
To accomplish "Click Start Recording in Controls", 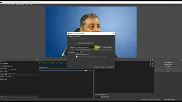I will (x=168, y=65).
